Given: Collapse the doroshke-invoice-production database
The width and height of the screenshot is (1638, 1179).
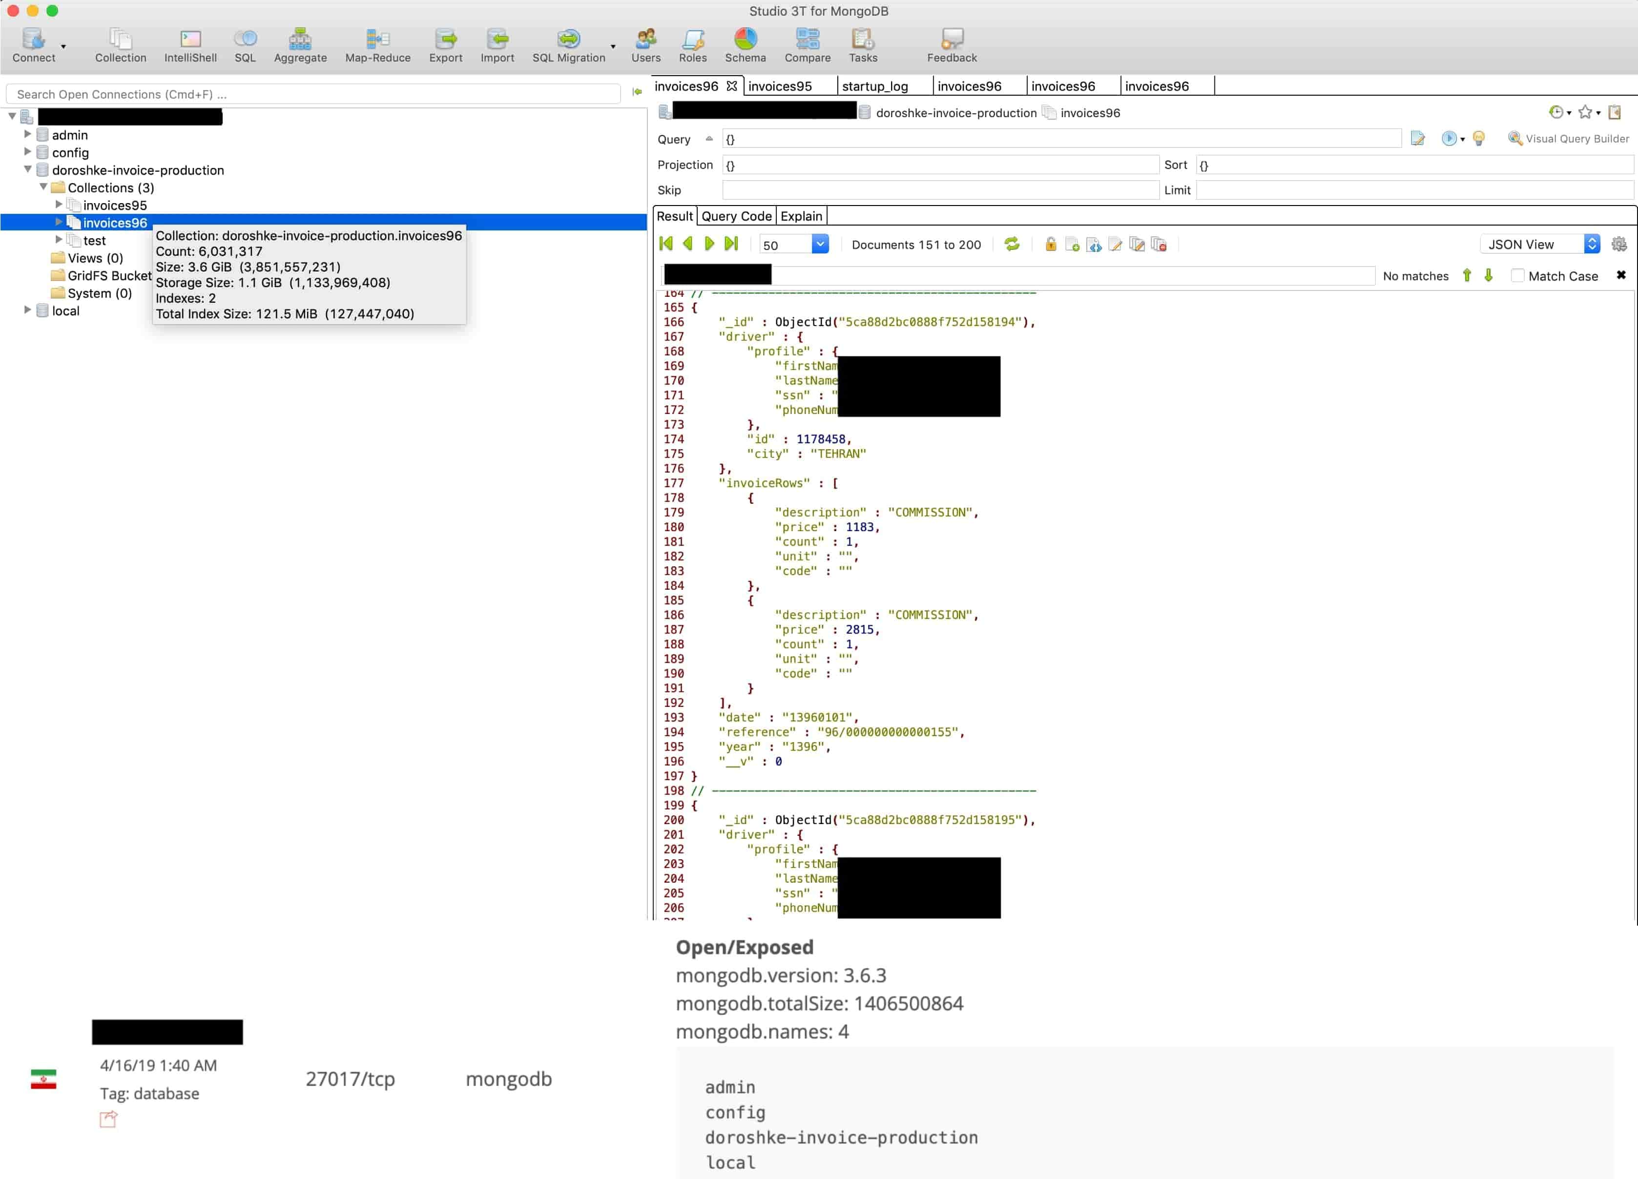Looking at the screenshot, I should point(27,169).
